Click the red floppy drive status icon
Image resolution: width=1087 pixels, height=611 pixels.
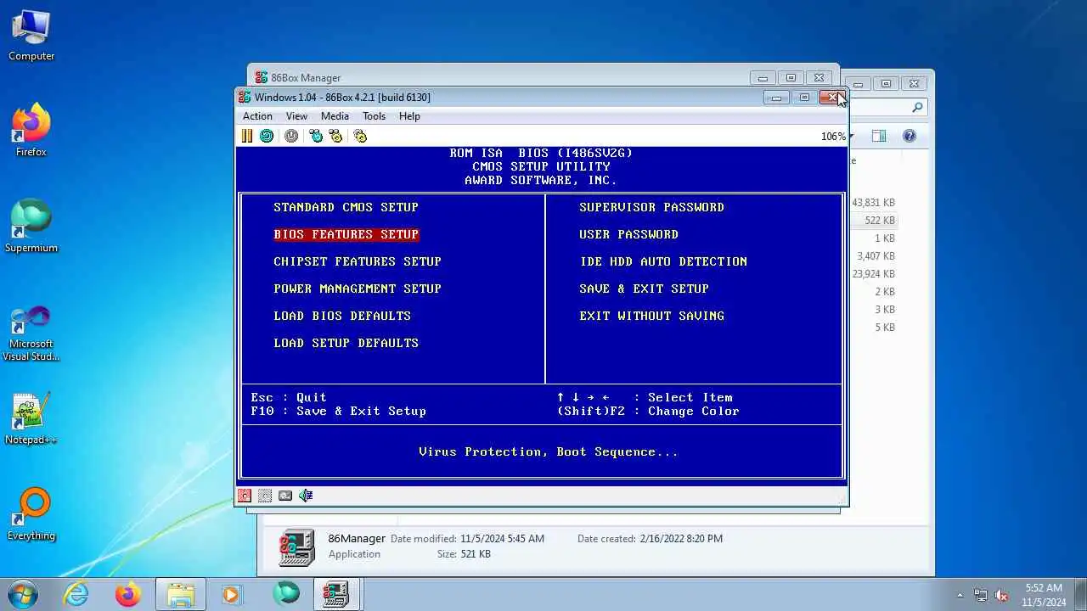245,496
